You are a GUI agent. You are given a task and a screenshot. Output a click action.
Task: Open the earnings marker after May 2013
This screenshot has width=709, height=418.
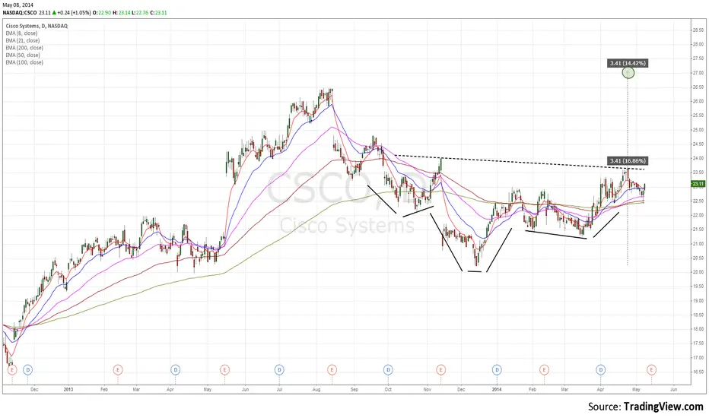[224, 369]
